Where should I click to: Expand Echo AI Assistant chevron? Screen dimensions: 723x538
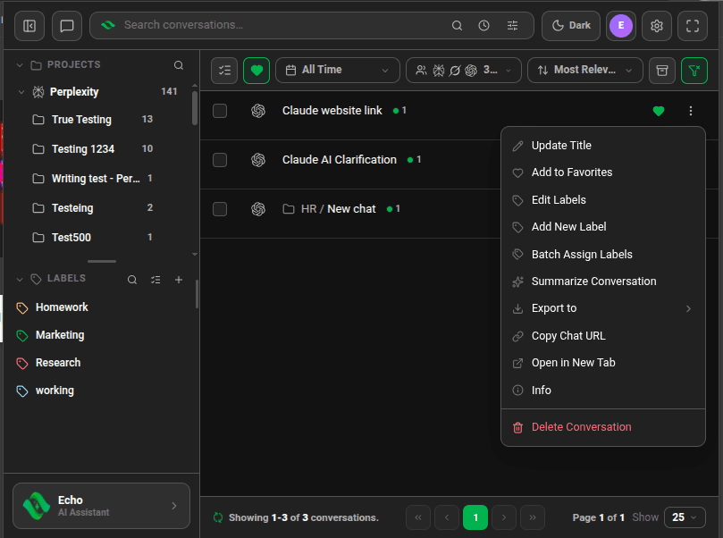174,506
